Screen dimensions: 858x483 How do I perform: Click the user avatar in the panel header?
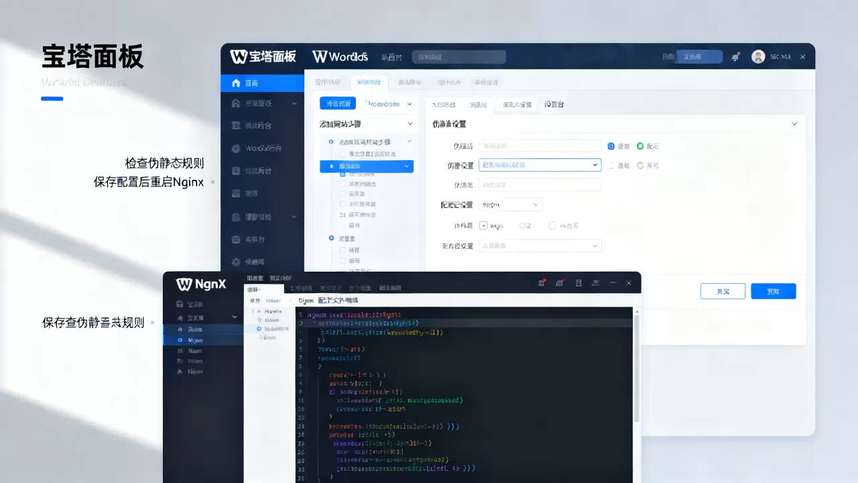point(758,57)
